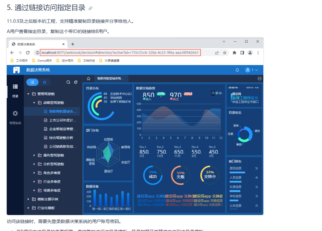Image resolution: width=322 pixels, height=231 pixels.
Task: Collapse the 战略型驾驶舱 folder
Action: point(34,103)
